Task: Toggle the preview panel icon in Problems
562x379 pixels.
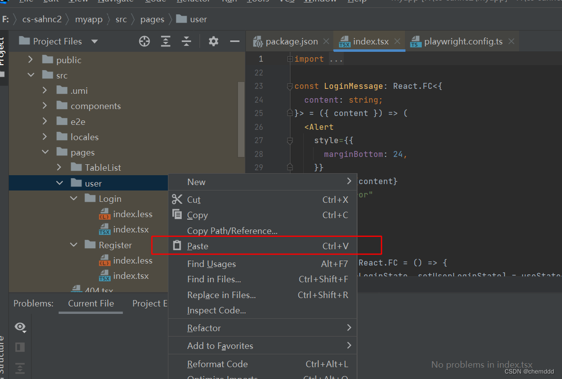Action: tap(20, 347)
